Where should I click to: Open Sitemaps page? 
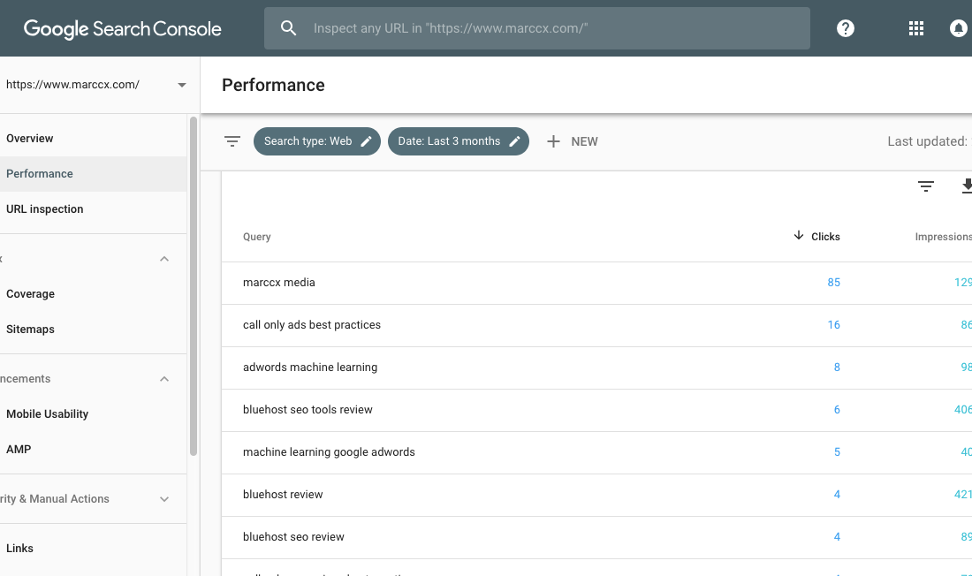click(x=30, y=330)
